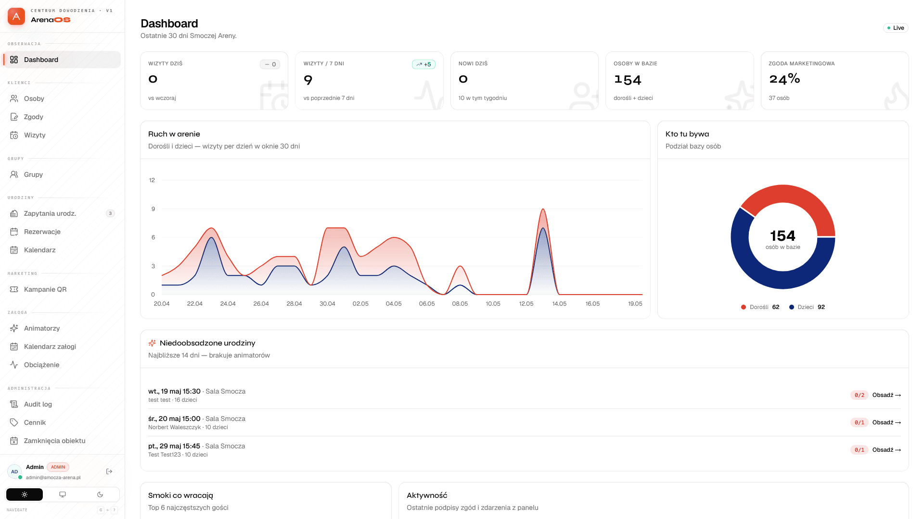Click the 0/1 badge for śr., 20 maj
Image resolution: width=924 pixels, height=519 pixels.
859,422
